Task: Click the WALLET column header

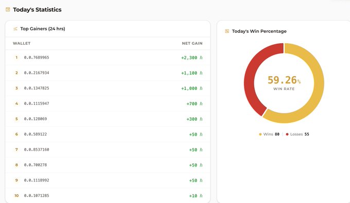Action: 22,43
